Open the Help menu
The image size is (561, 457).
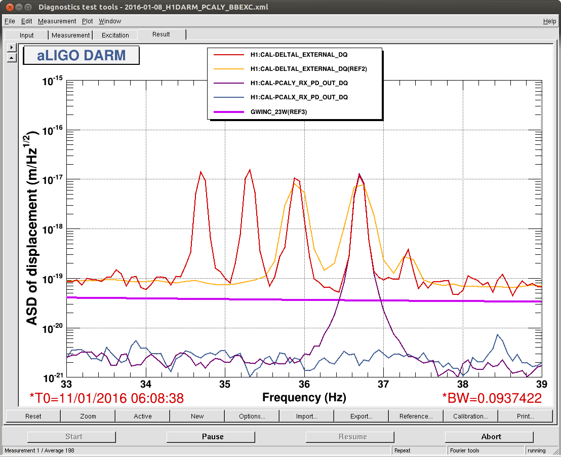click(549, 21)
